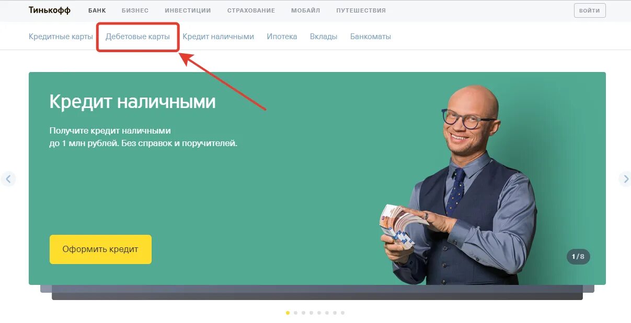Select the last carousel dot
This screenshot has width=631, height=323.
(342, 313)
